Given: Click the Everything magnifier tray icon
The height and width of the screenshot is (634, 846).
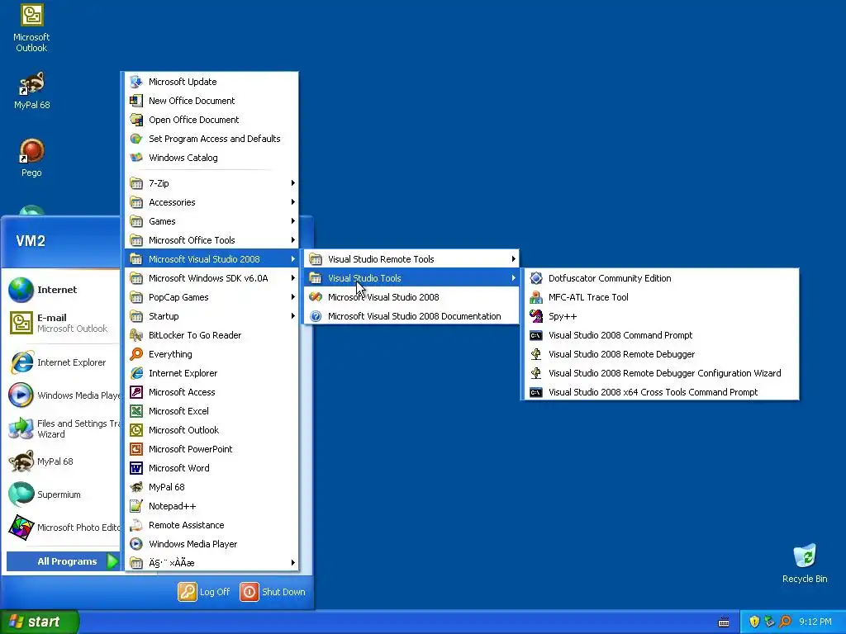Looking at the screenshot, I should point(785,622).
